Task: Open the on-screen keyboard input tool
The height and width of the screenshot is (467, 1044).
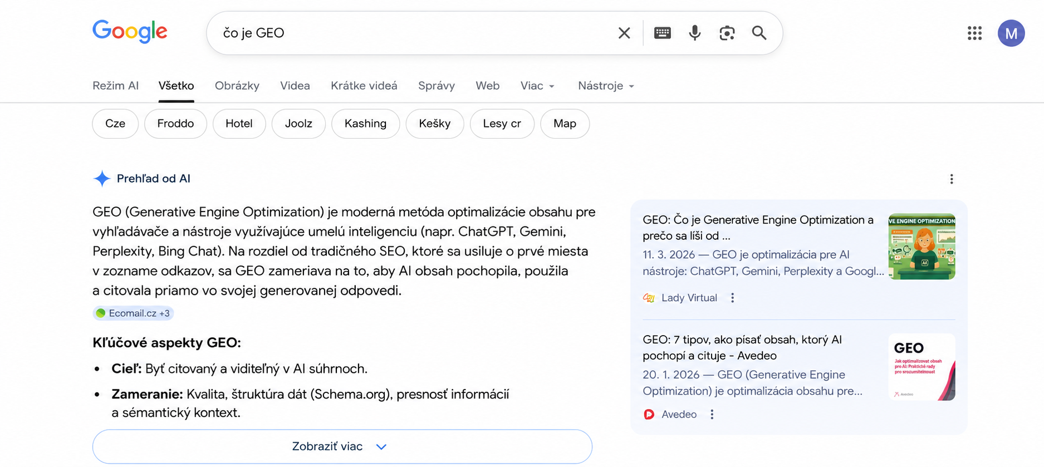Action: [662, 33]
